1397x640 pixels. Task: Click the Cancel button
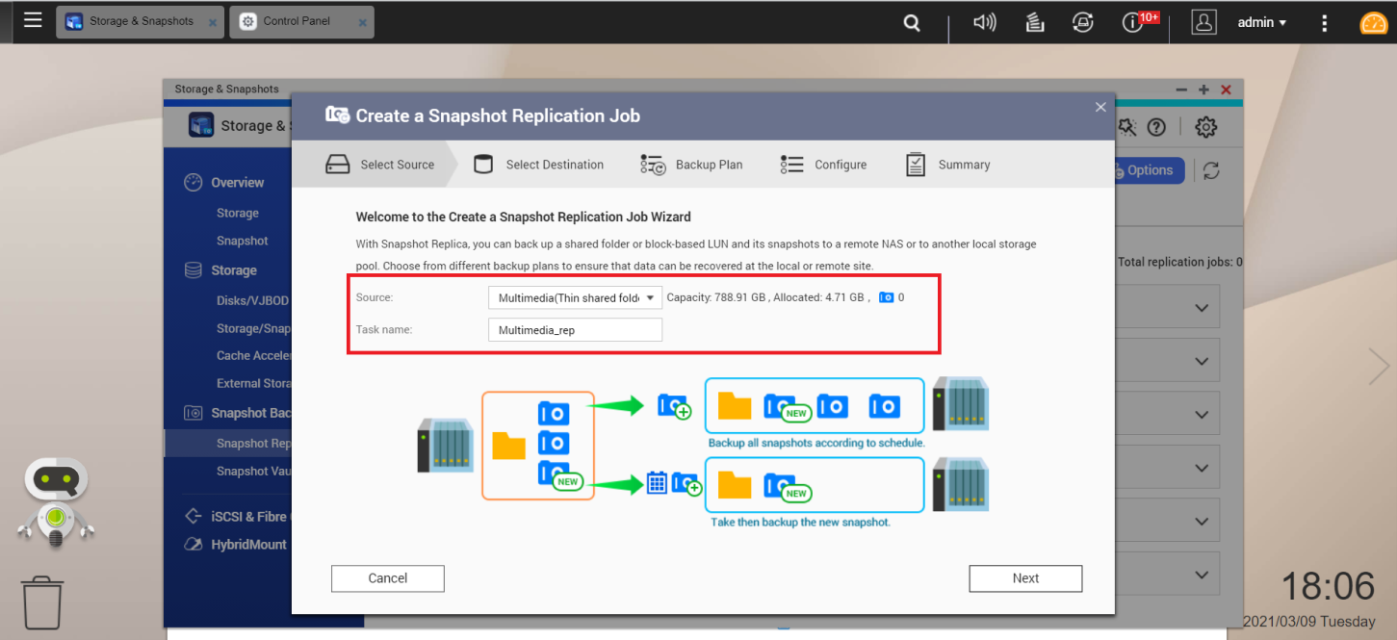[x=387, y=578]
